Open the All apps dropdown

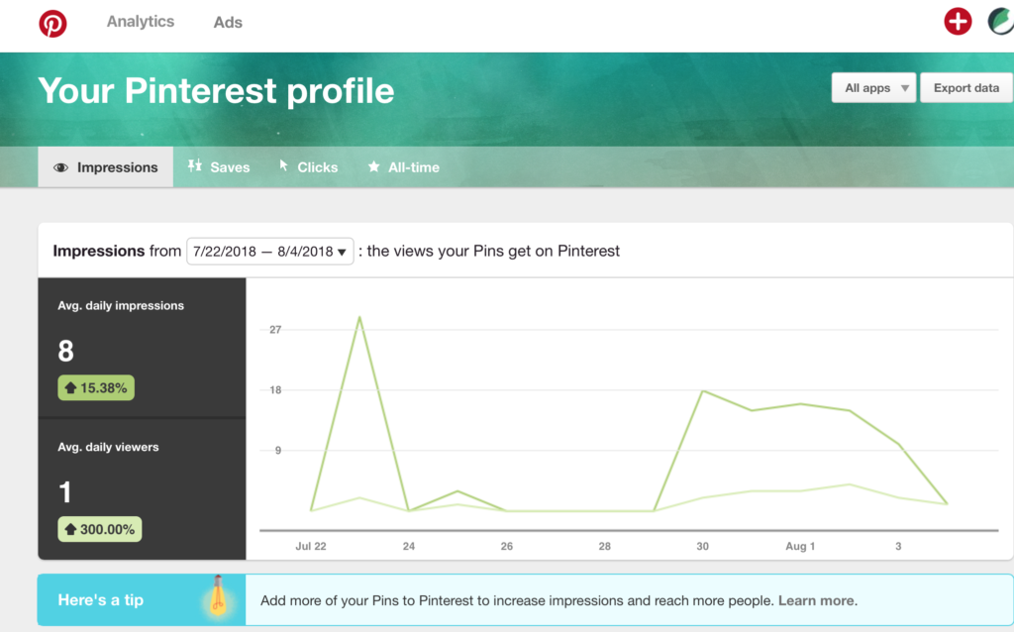pyautogui.click(x=872, y=87)
